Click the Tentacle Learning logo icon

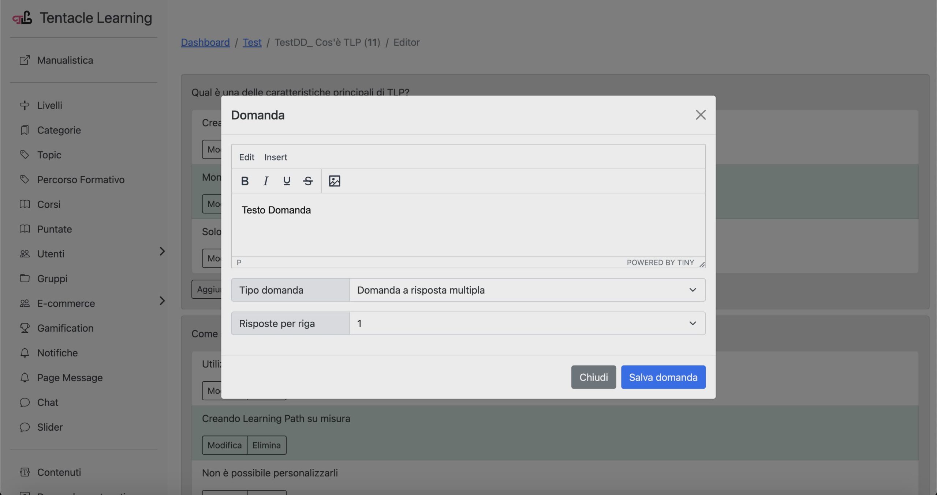click(x=22, y=18)
